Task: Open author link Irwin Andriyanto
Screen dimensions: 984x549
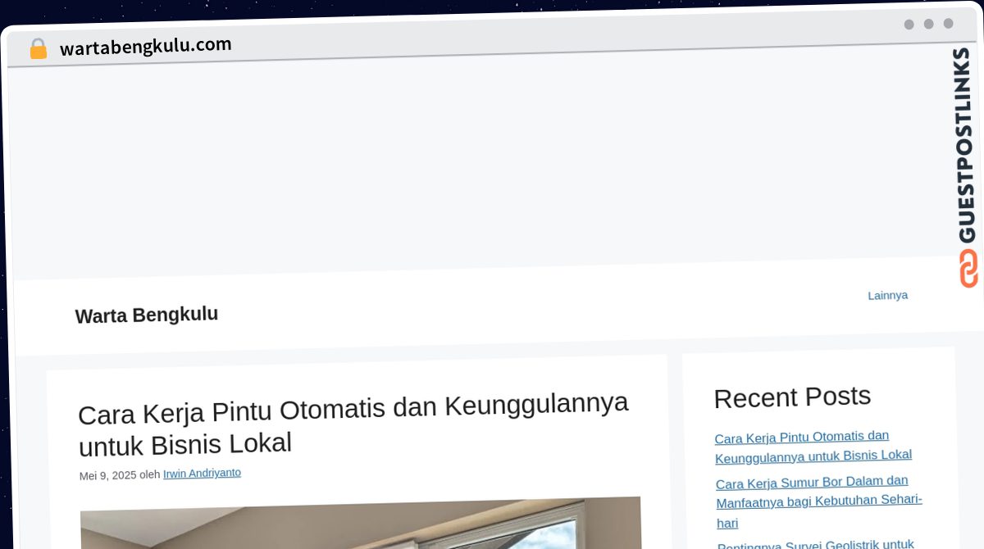Action: 202,474
